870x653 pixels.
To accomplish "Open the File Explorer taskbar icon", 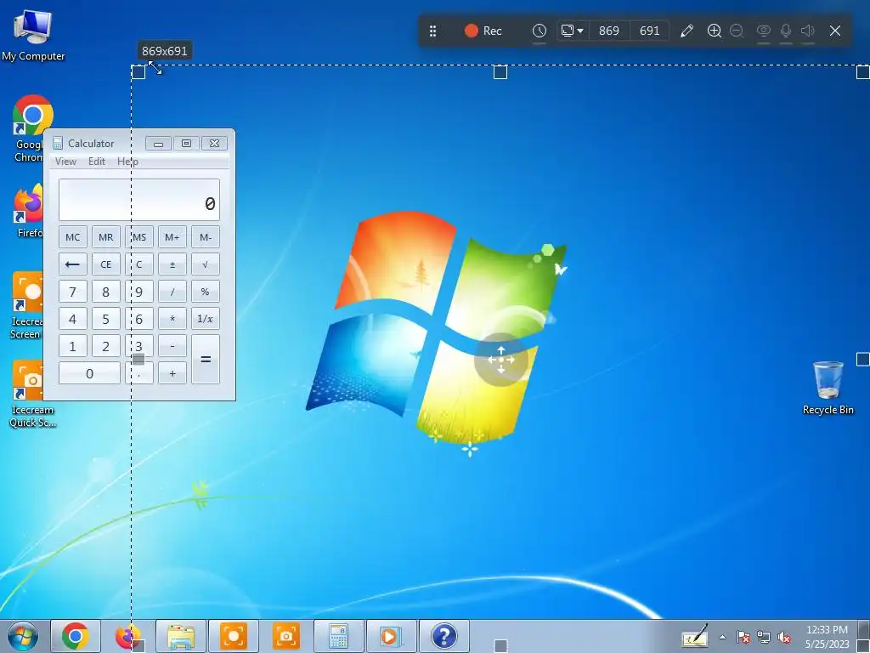I will pos(181,636).
